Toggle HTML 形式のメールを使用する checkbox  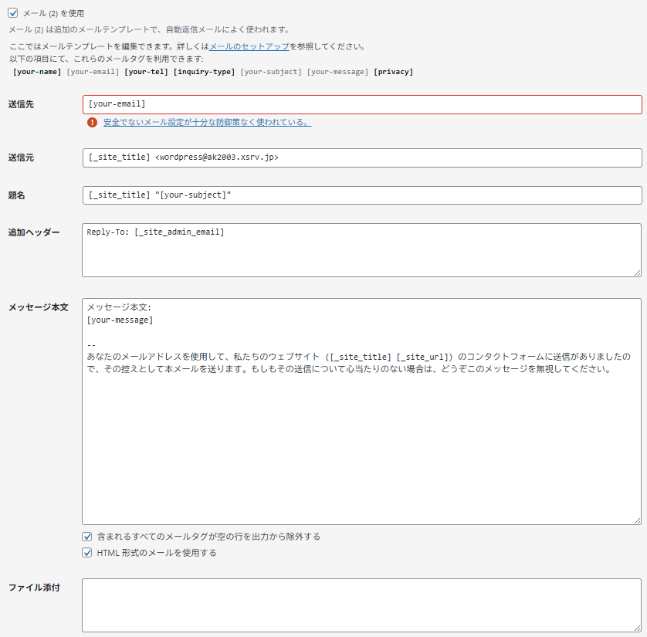pyautogui.click(x=87, y=553)
